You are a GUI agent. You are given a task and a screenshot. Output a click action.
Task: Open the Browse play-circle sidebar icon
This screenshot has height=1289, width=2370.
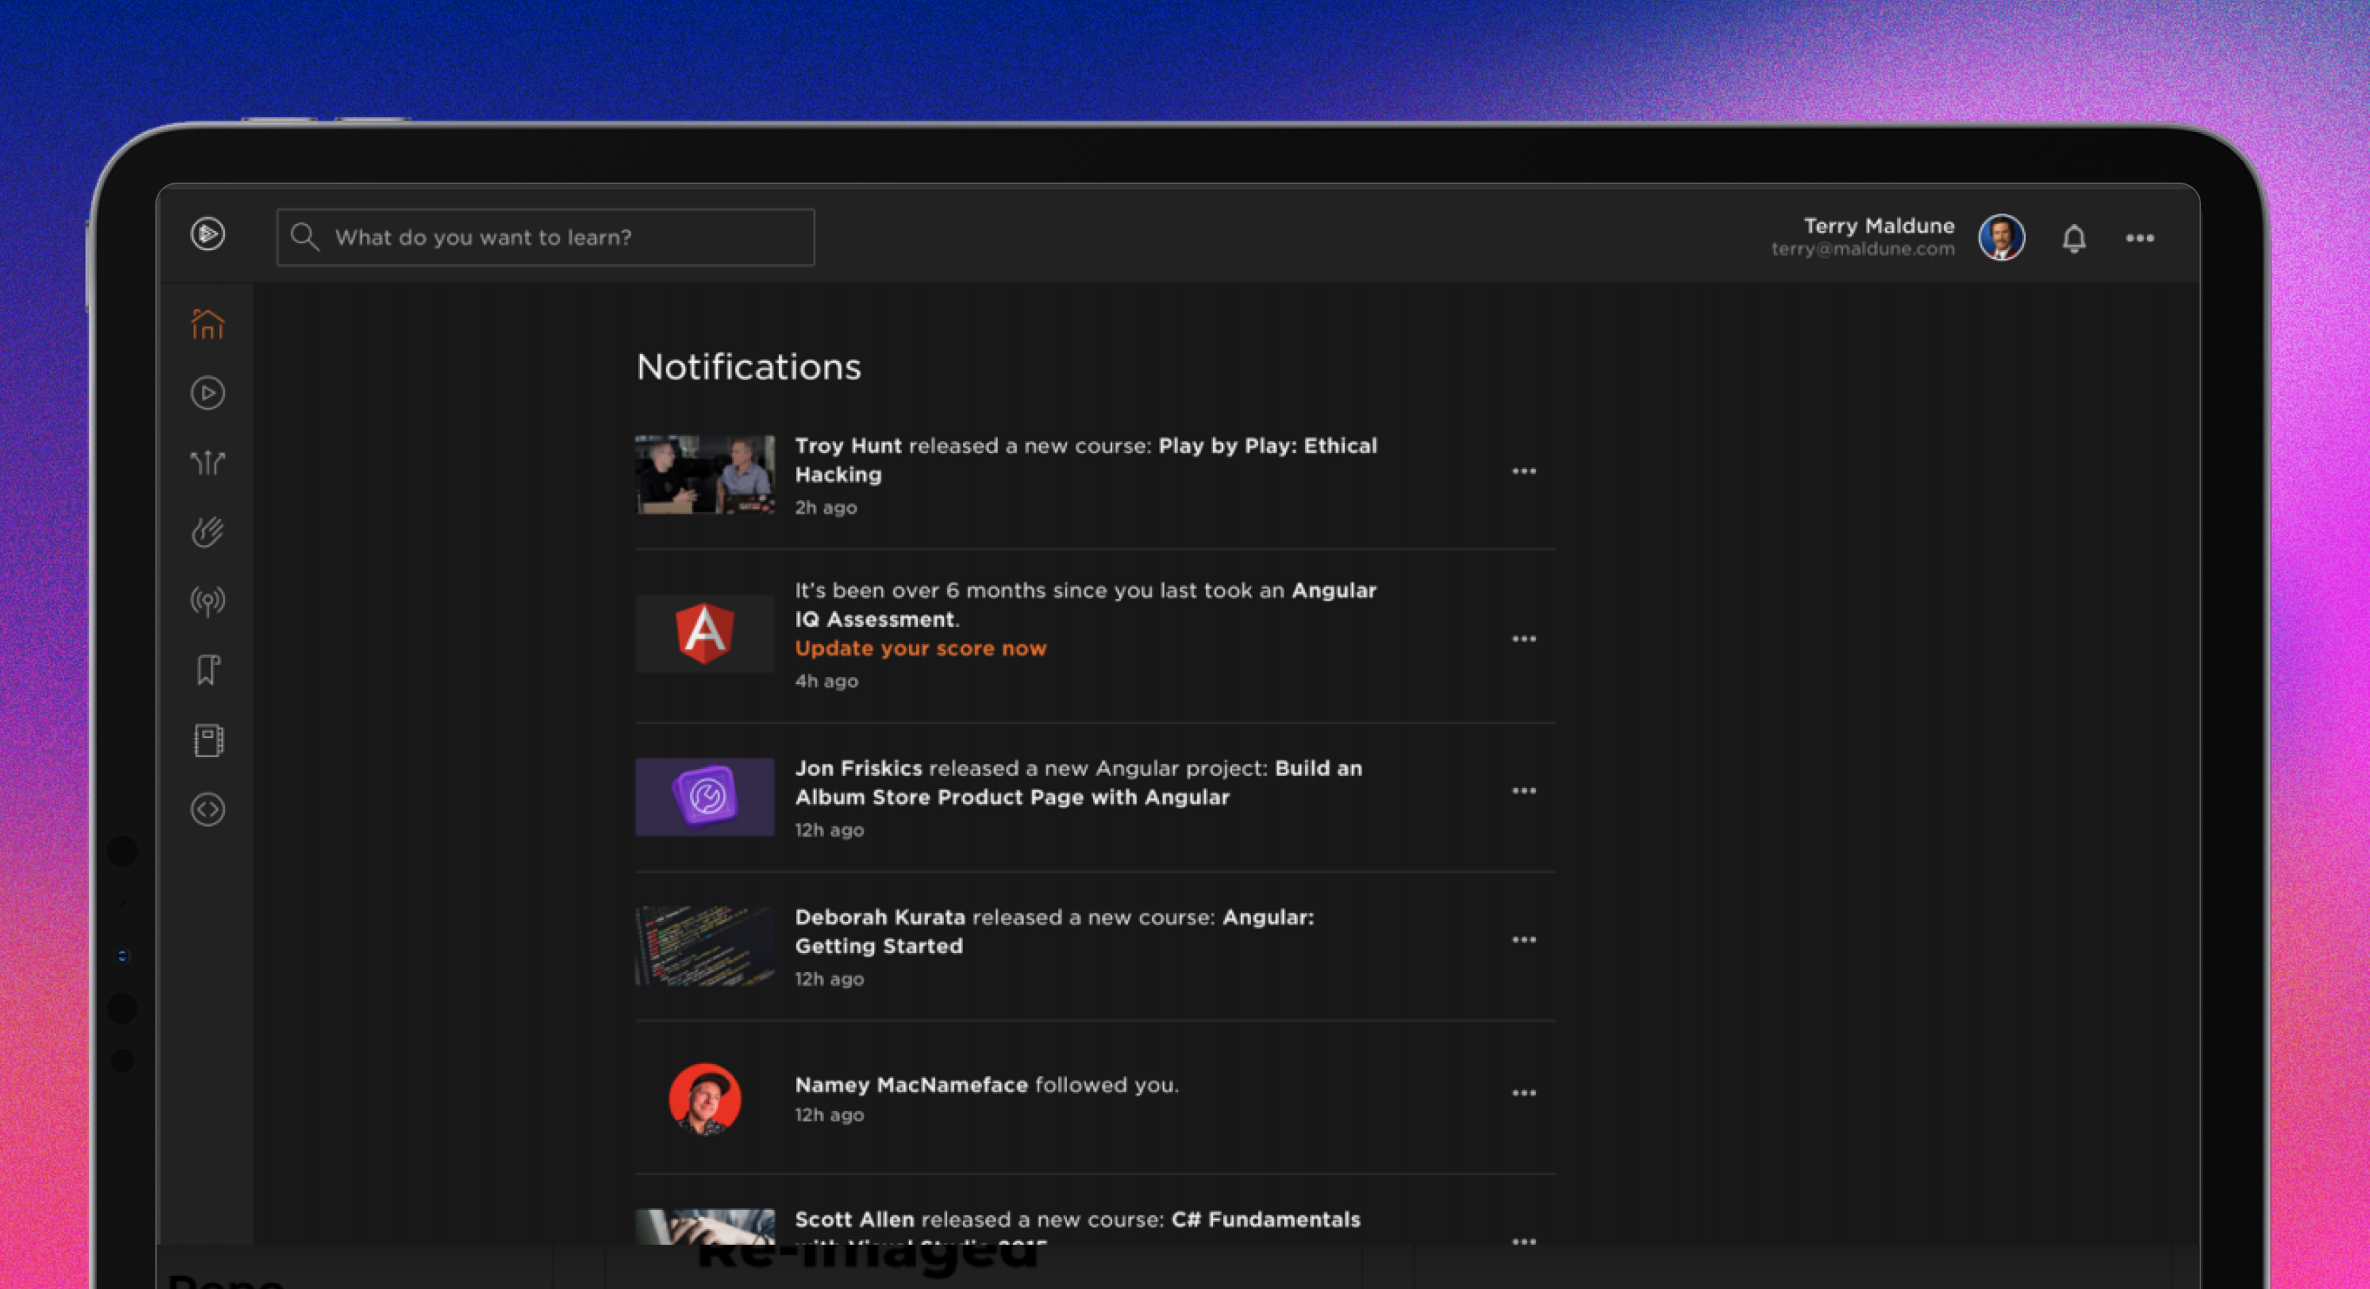[x=208, y=394]
